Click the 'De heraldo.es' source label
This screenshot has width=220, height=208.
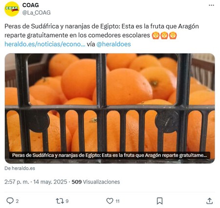click(20, 168)
